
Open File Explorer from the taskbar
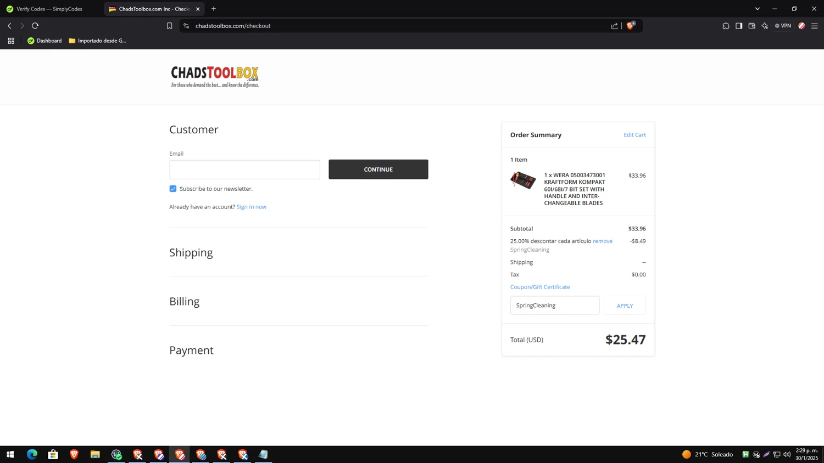click(x=95, y=454)
